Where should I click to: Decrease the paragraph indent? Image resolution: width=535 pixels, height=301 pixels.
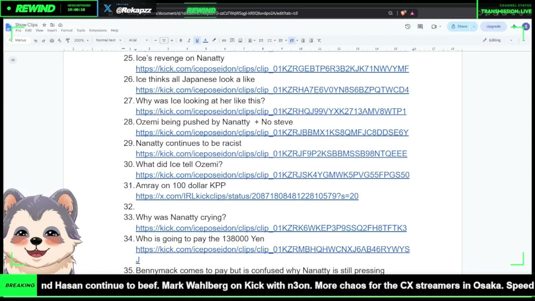coord(303,41)
